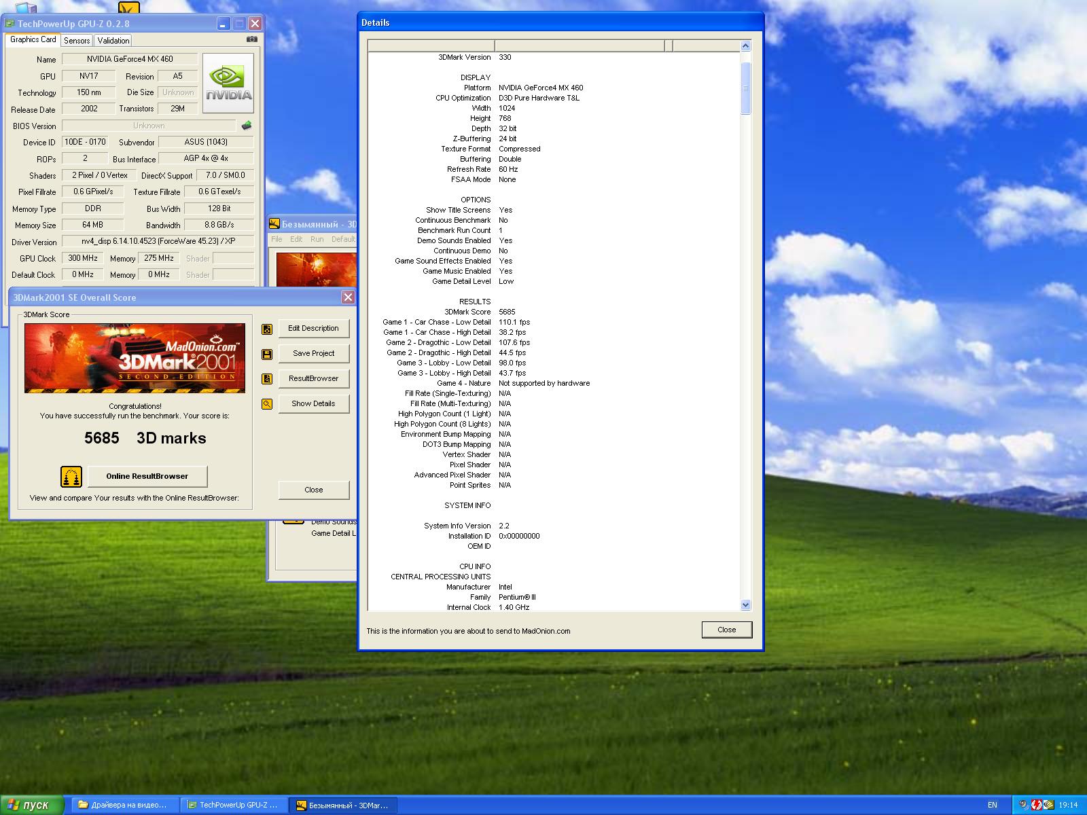Screen dimensions: 1087x815
Task: Click the Save Project button
Action: tap(313, 354)
